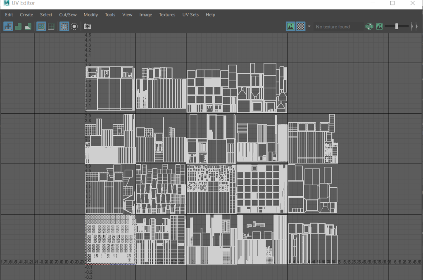The height and width of the screenshot is (280, 423).
Task: Toggle the dim image icon
Action: pyautogui.click(x=379, y=26)
